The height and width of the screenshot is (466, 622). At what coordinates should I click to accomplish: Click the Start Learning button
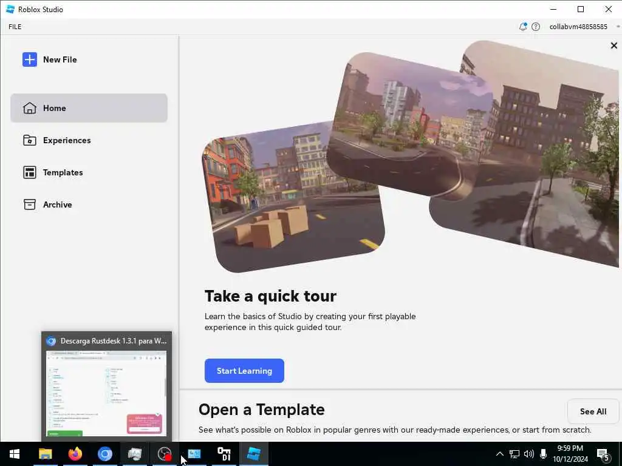tap(244, 371)
